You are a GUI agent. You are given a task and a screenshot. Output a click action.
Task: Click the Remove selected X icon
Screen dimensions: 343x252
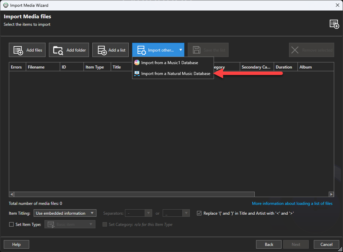pyautogui.click(x=295, y=50)
